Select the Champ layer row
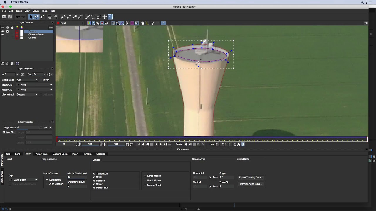The height and width of the screenshot is (211, 376). (32, 38)
